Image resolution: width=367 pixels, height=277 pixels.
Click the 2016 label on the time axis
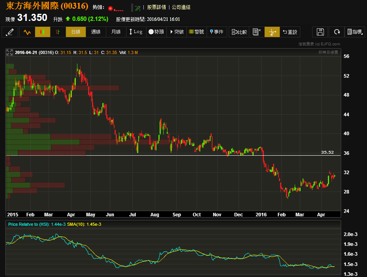(261, 214)
